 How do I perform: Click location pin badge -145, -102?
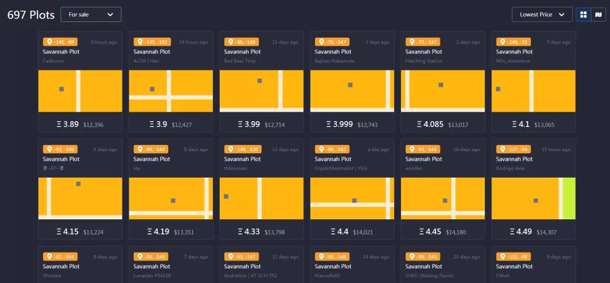(152, 42)
